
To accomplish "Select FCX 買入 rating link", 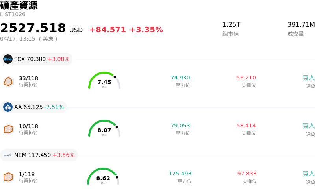I will coord(308,78).
